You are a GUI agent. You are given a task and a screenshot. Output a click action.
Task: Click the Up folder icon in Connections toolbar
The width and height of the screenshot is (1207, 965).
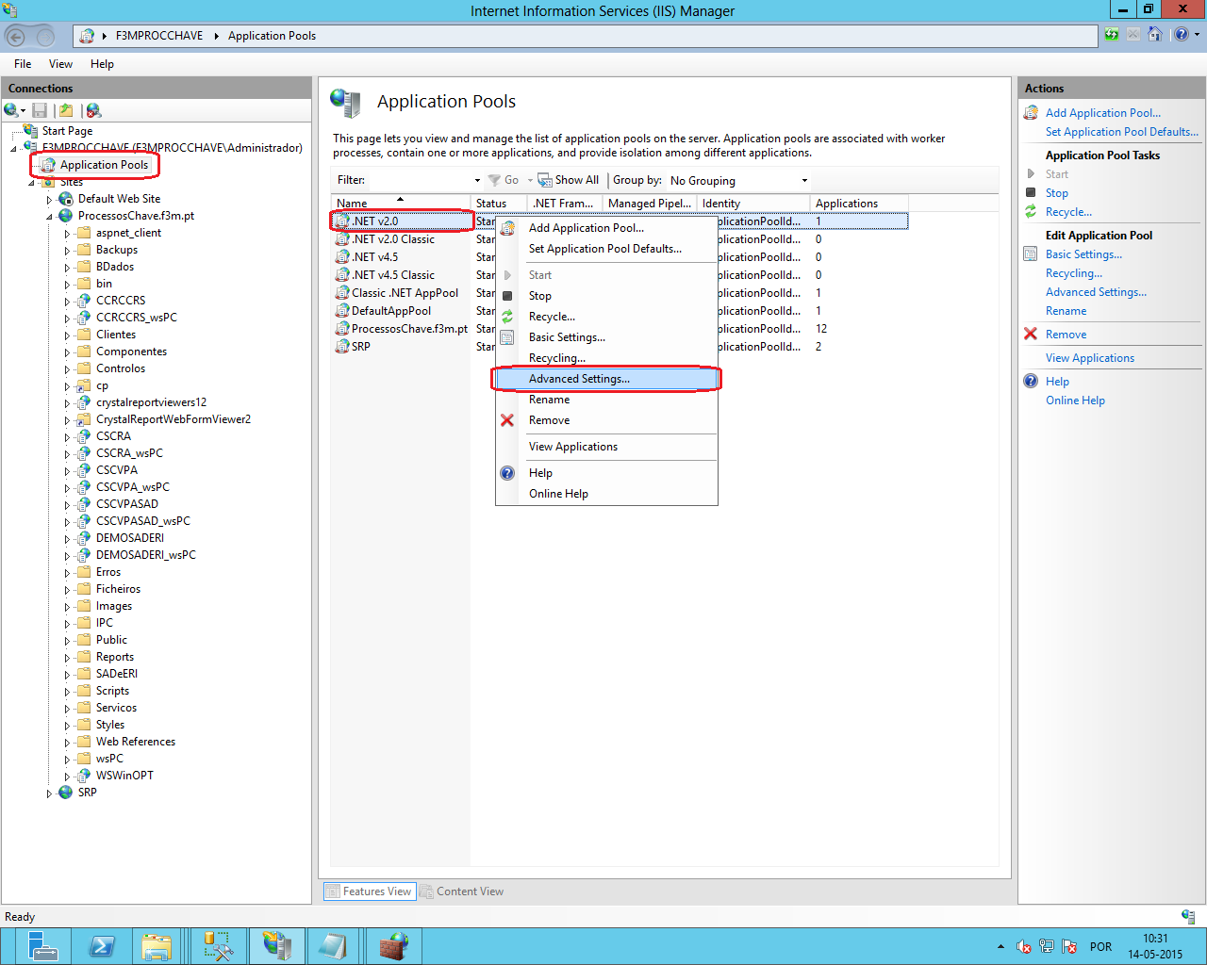pyautogui.click(x=66, y=110)
